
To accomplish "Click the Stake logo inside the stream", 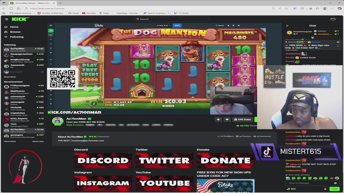I will (x=99, y=25).
